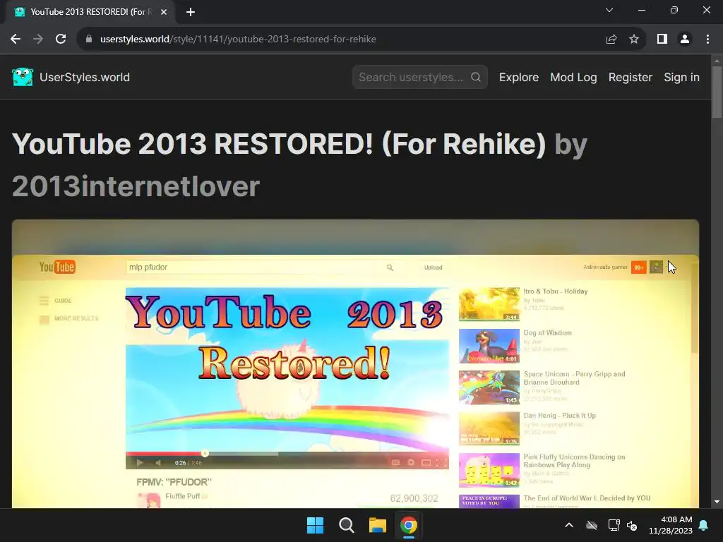Click the YouTube logo in the preview
Image resolution: width=723 pixels, height=542 pixels.
(57, 267)
